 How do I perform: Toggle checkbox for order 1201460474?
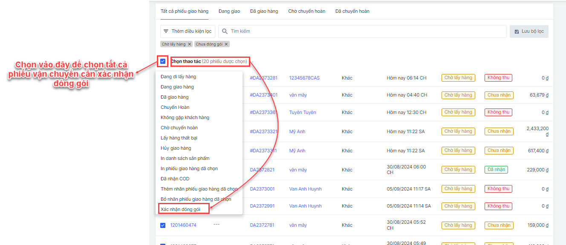(x=163, y=225)
